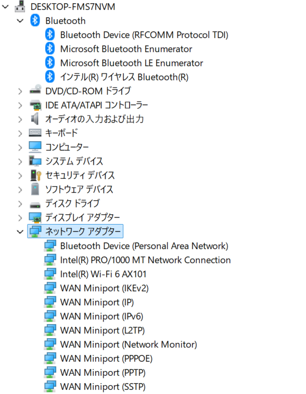The image size is (306, 394).
Task: Expand the コンピューター category
Action: coord(20,147)
